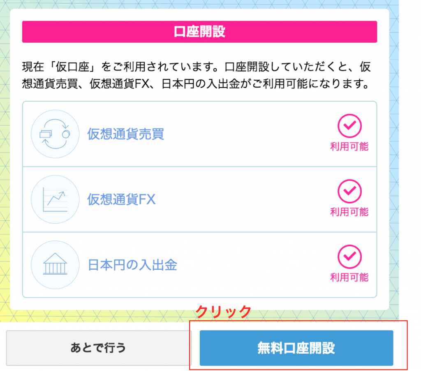The width and height of the screenshot is (421, 371).
Task: Select the 日本円の入出金 row
Action: coord(199,265)
